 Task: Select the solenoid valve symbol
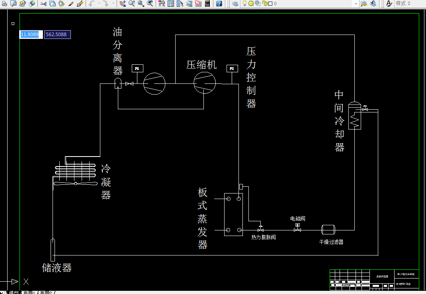pos(297,228)
